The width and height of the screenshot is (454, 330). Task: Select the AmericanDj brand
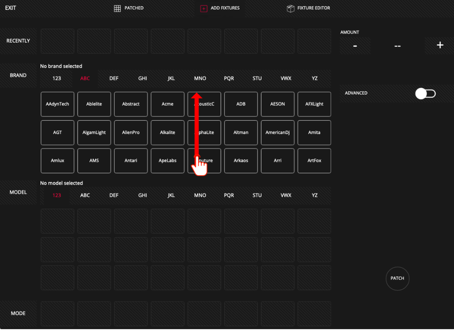(x=278, y=132)
